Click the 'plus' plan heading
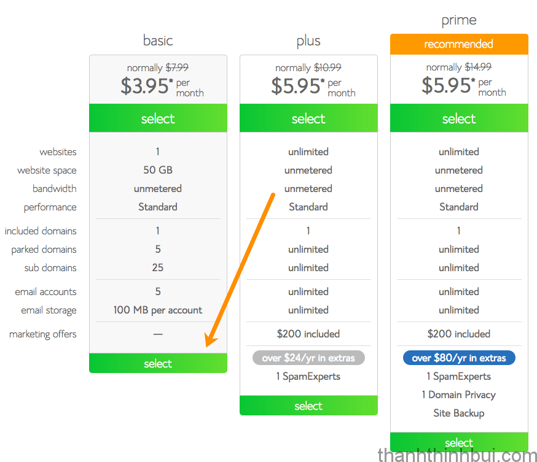This screenshot has height=462, width=537. (308, 41)
